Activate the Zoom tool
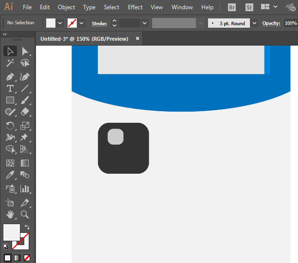This screenshot has width=298, height=263. pyautogui.click(x=25, y=214)
